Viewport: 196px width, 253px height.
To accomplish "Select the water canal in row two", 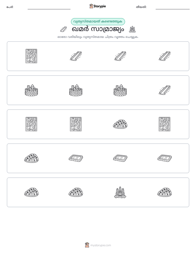I will tap(164, 90).
